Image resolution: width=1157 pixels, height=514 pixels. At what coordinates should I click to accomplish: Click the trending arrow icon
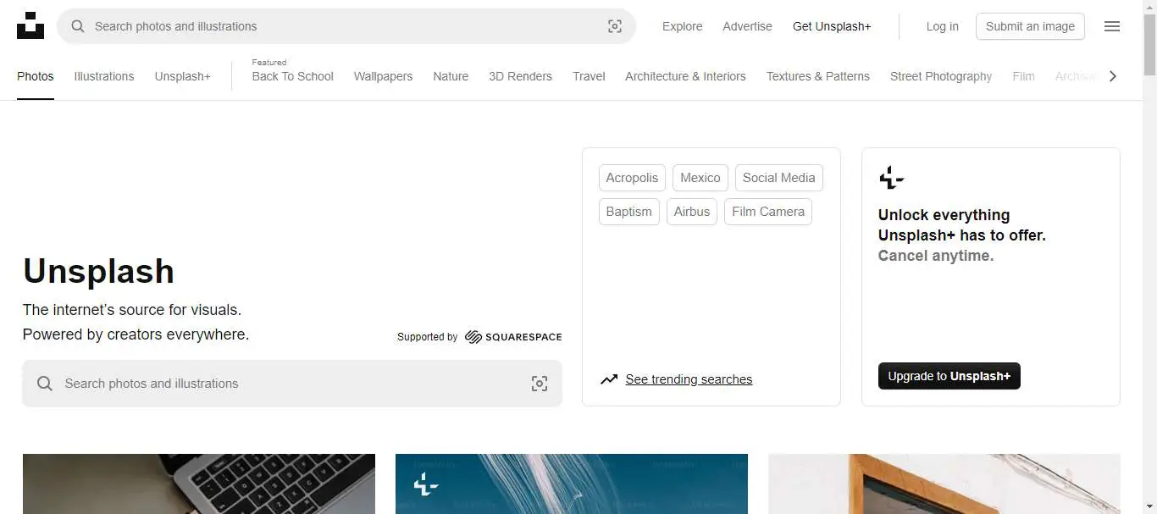coord(609,379)
